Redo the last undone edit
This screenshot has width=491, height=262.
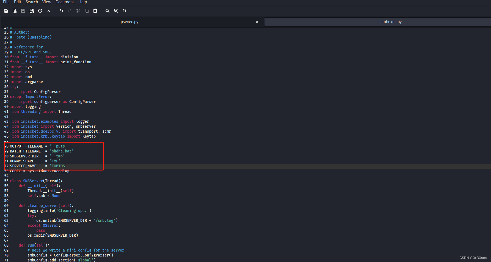[x=70, y=11]
